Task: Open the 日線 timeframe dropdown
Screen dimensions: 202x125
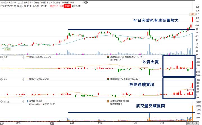Action: point(76,2)
